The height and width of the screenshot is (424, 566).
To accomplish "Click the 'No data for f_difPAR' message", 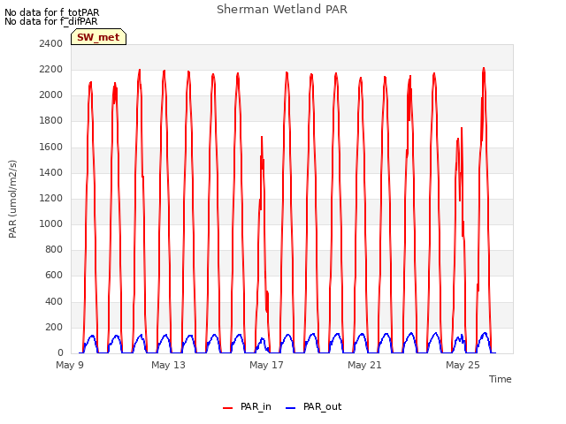I will [x=51, y=21].
